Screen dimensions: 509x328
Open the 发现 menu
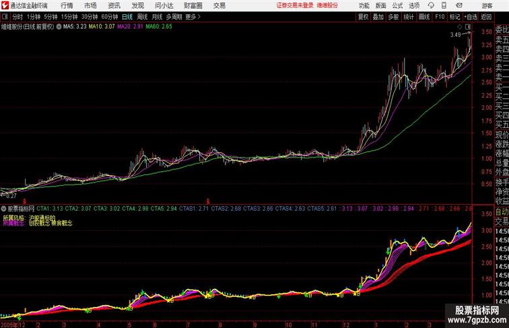[138, 5]
